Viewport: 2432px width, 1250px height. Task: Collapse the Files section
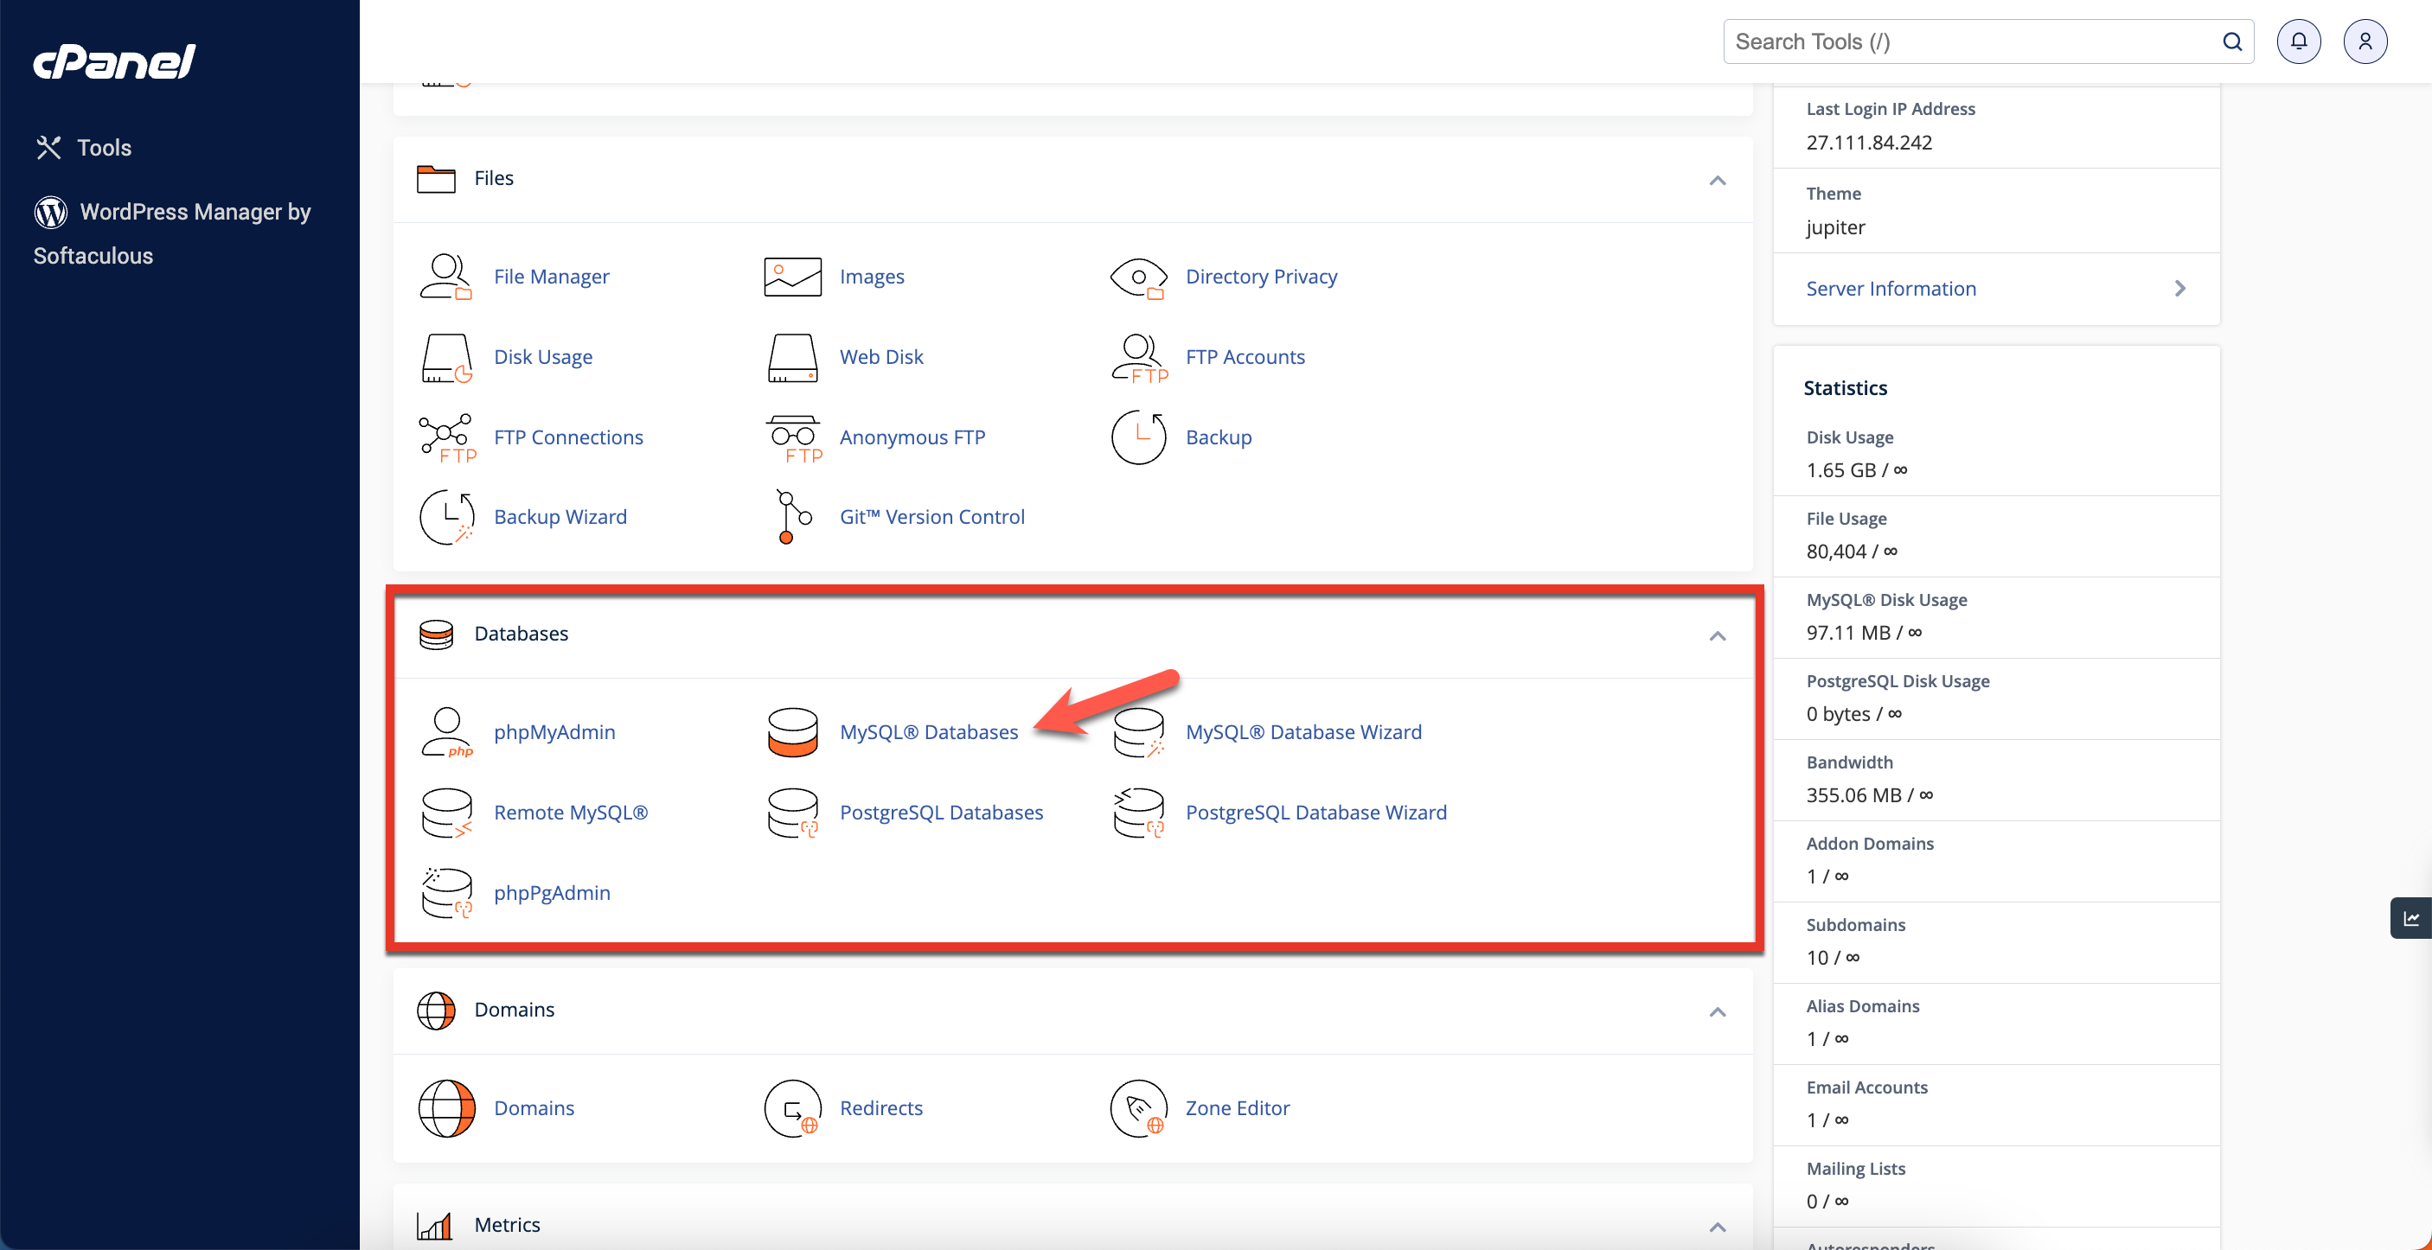(x=1718, y=180)
